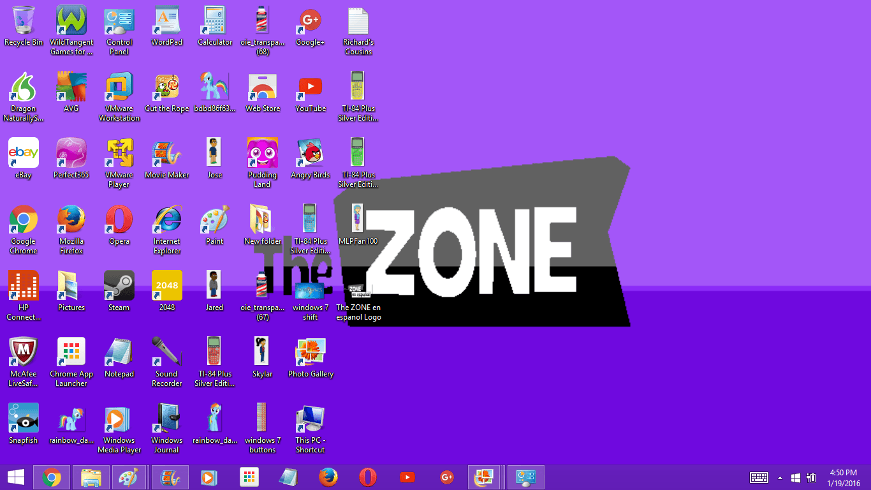871x490 pixels.
Task: Click the Google+ taskbar icon
Action: (x=447, y=477)
